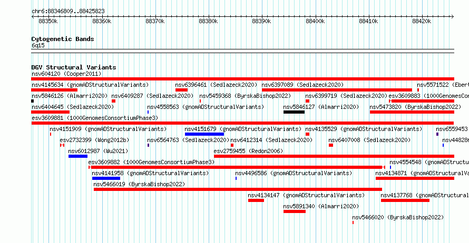Viewport: 469px width, 243px height.
Task: Click the ruler's right arrowhead
Action: (453, 17)
